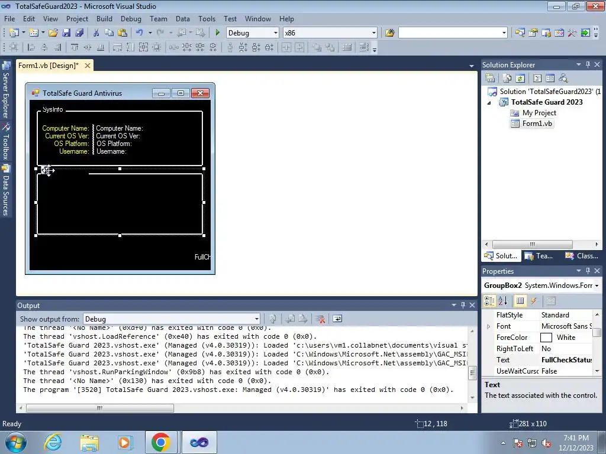This screenshot has width=606, height=454.
Task: Show Events with the lightning bolt button
Action: tap(533, 301)
